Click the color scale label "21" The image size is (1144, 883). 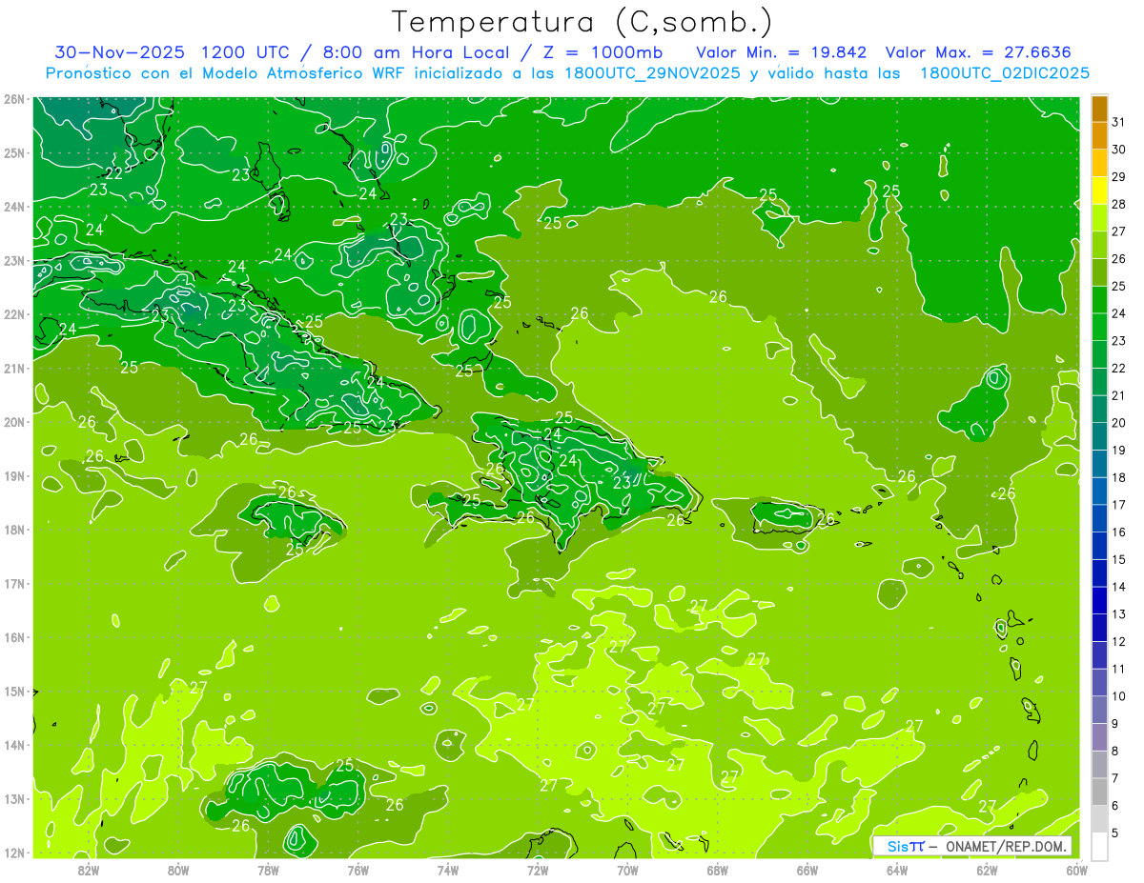pyautogui.click(x=1119, y=395)
